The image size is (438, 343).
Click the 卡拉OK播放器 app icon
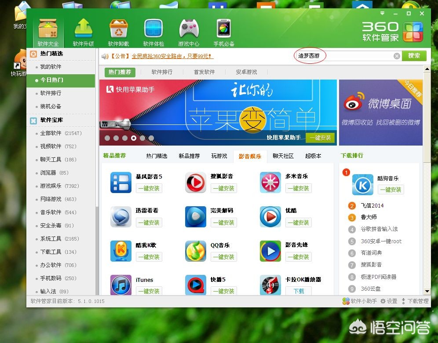[x=270, y=285]
